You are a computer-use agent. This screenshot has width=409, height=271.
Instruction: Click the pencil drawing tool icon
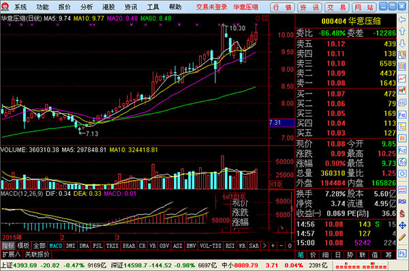click(x=402, y=237)
